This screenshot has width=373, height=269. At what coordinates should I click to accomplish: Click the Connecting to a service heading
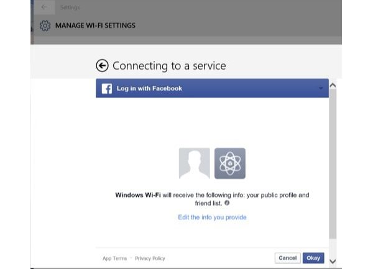(x=169, y=66)
